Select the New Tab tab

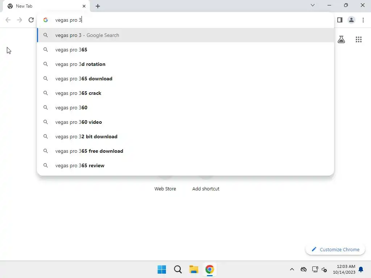[46, 6]
